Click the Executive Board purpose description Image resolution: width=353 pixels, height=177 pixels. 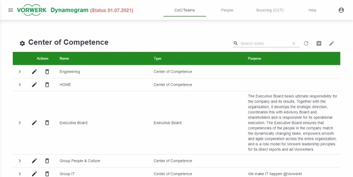(x=293, y=123)
